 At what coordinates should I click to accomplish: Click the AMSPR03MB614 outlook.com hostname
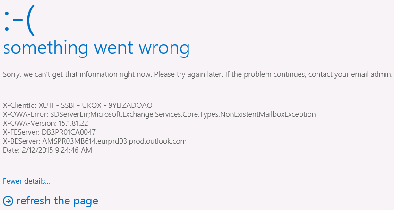[x=114, y=141]
